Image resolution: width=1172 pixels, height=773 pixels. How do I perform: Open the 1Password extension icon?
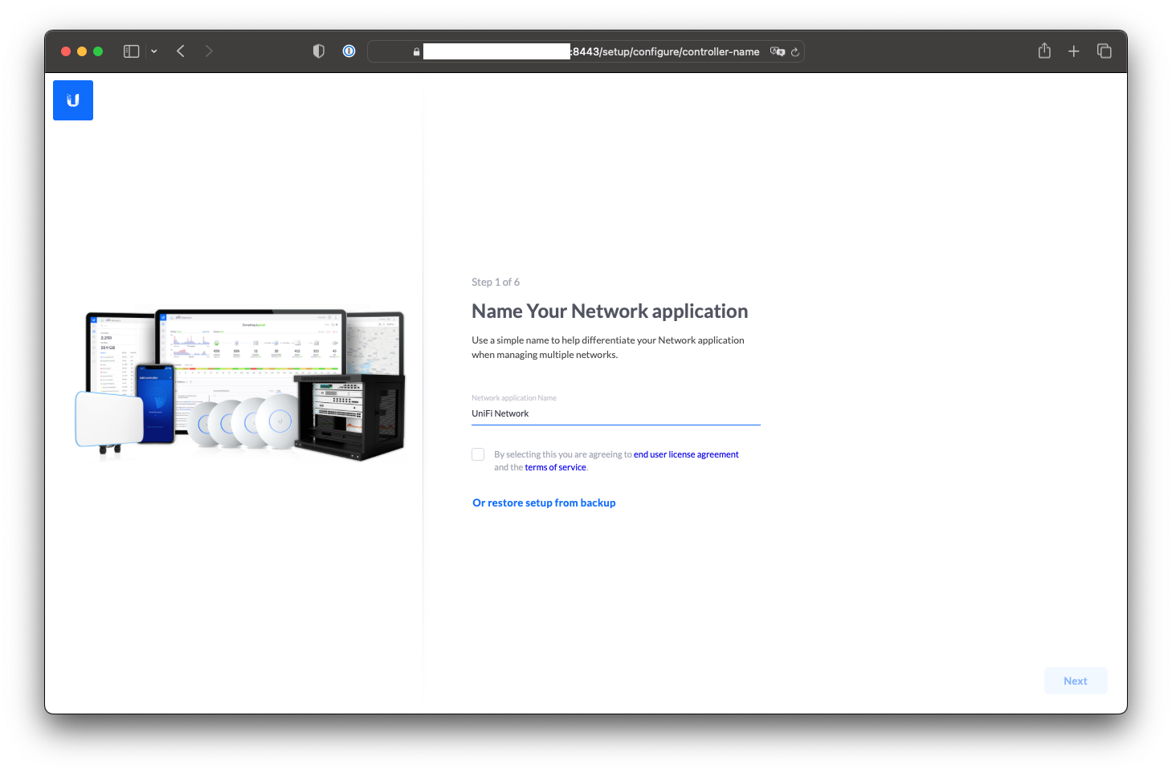pos(349,51)
